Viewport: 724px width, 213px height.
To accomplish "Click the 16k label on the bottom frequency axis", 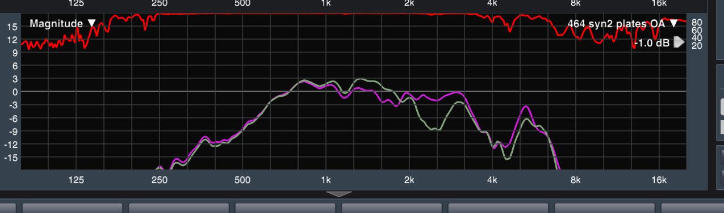I will 659,180.
